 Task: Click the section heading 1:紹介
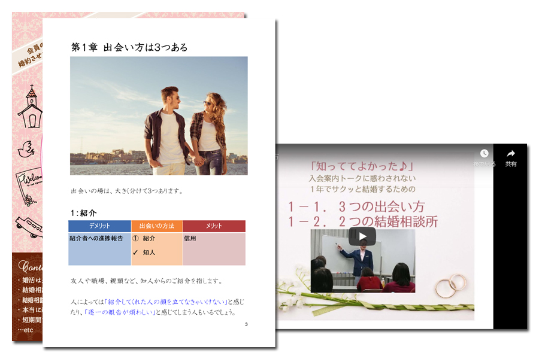click(83, 213)
